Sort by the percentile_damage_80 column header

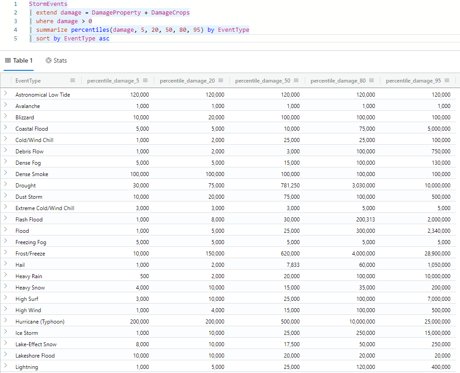pos(338,81)
